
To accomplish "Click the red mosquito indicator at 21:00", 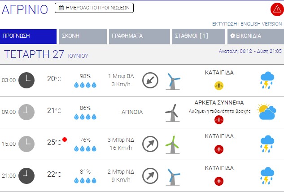I will coord(219,180).
